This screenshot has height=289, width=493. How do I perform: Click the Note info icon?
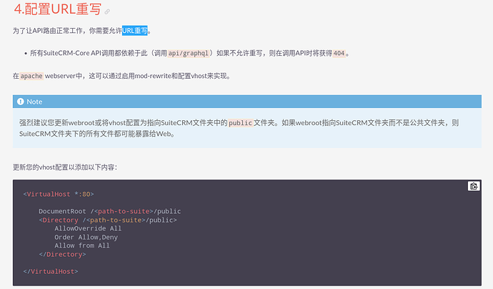(21, 102)
